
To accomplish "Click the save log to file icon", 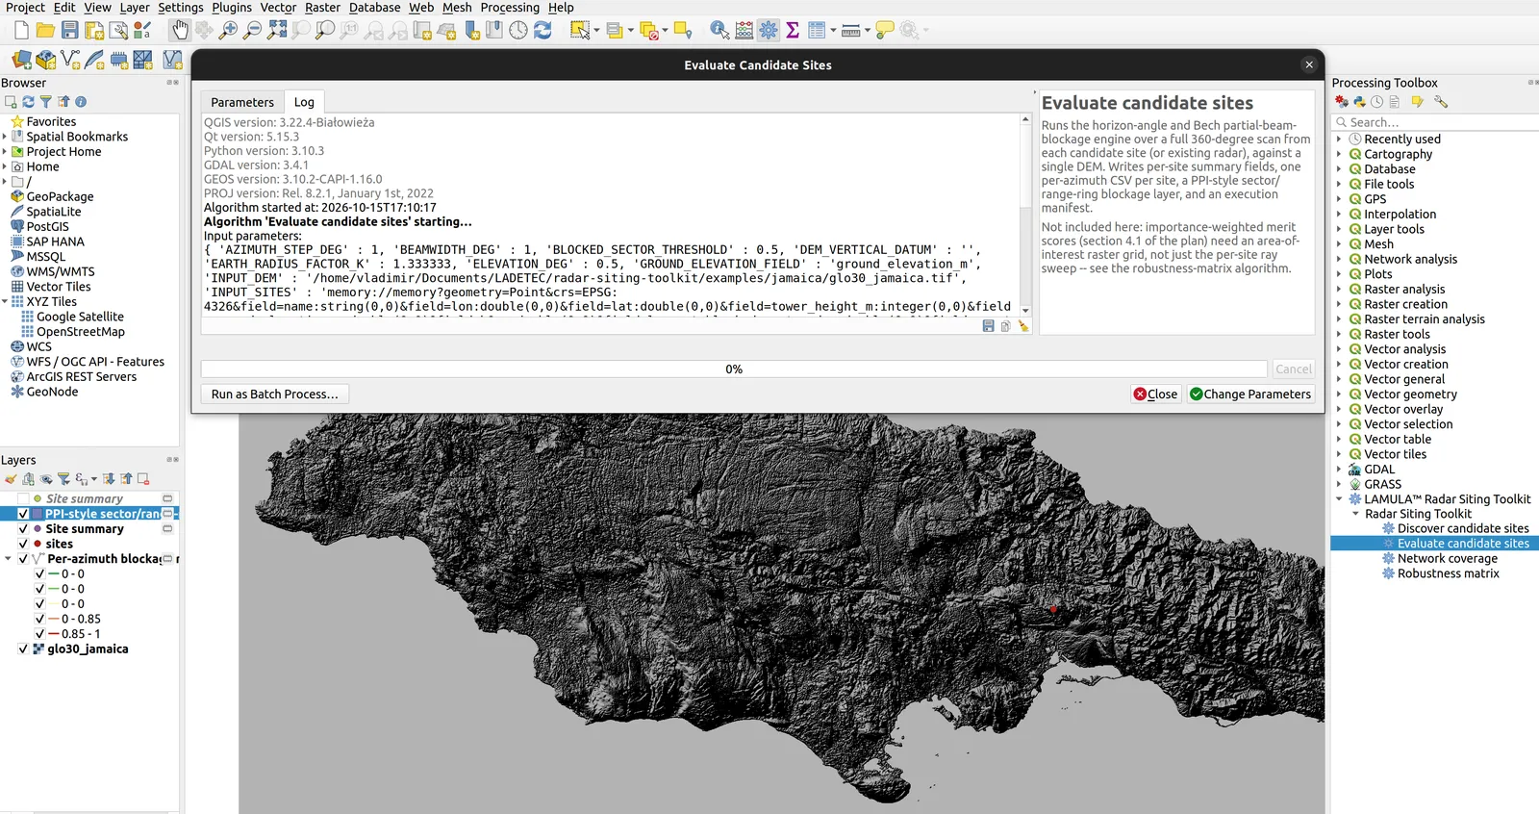I will 988,326.
